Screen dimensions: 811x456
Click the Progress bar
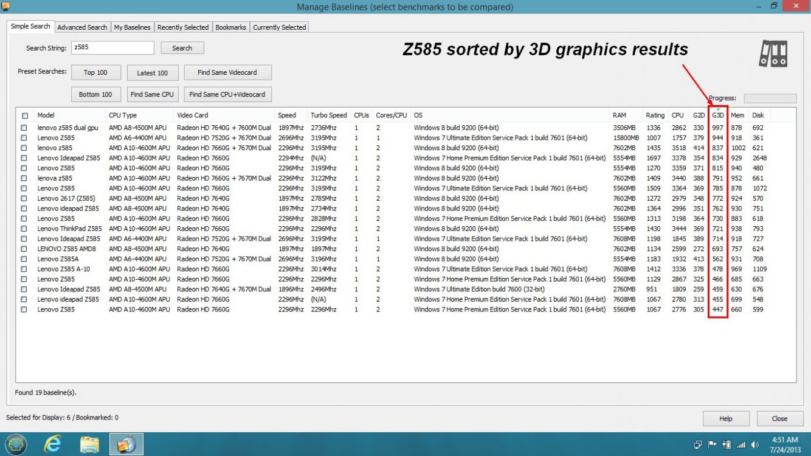770,98
